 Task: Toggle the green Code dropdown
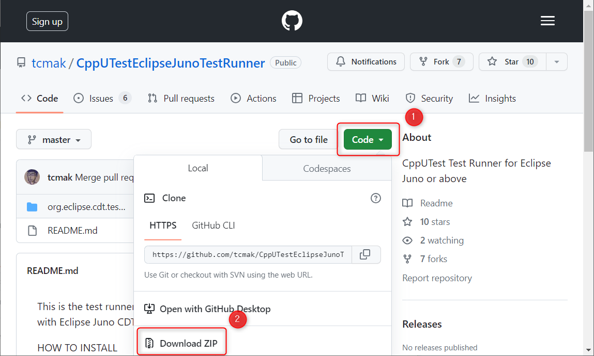coord(368,139)
